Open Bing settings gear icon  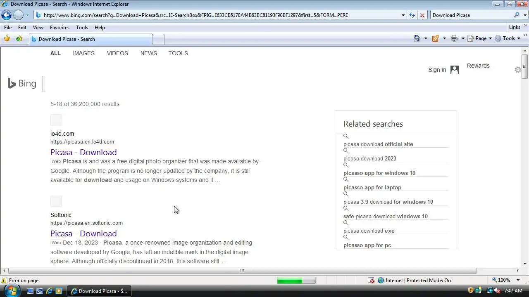coord(517,70)
